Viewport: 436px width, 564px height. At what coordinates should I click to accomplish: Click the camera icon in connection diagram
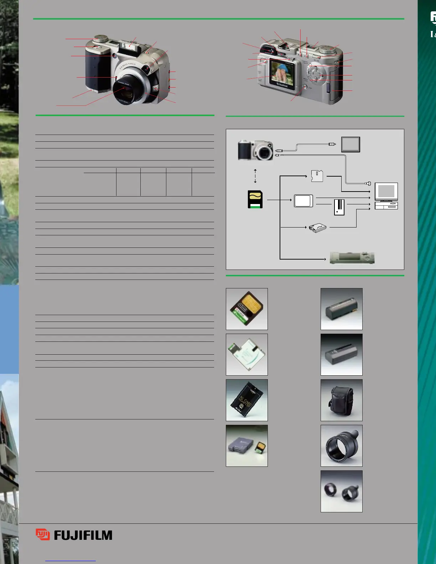(255, 151)
